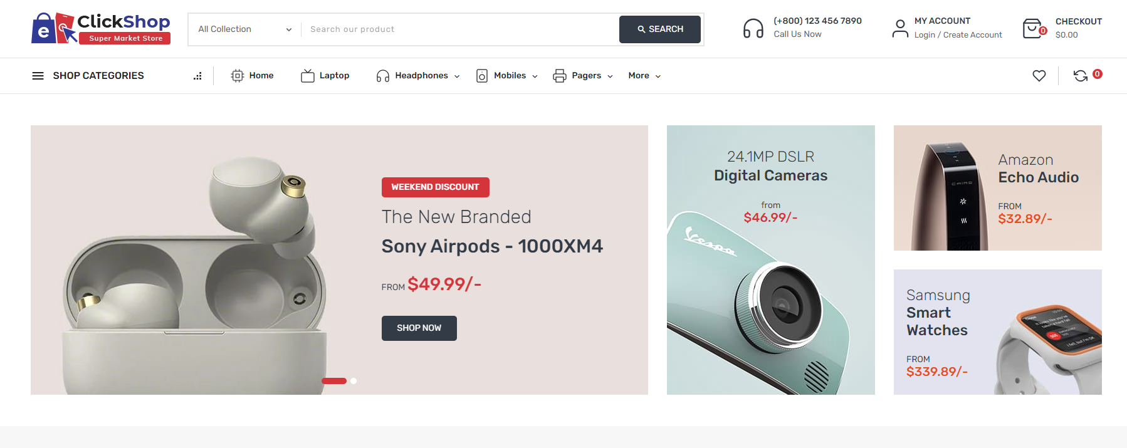Click the SHOP NOW button
1127x448 pixels.
tap(419, 328)
